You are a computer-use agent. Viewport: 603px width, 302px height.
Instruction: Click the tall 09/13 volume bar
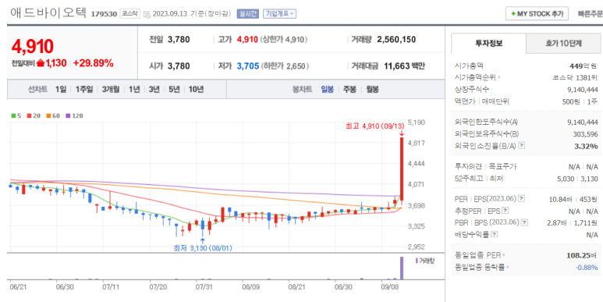click(x=402, y=268)
